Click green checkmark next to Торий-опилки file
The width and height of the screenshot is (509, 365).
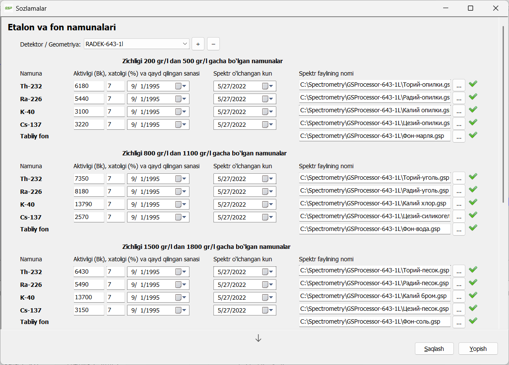[473, 84]
